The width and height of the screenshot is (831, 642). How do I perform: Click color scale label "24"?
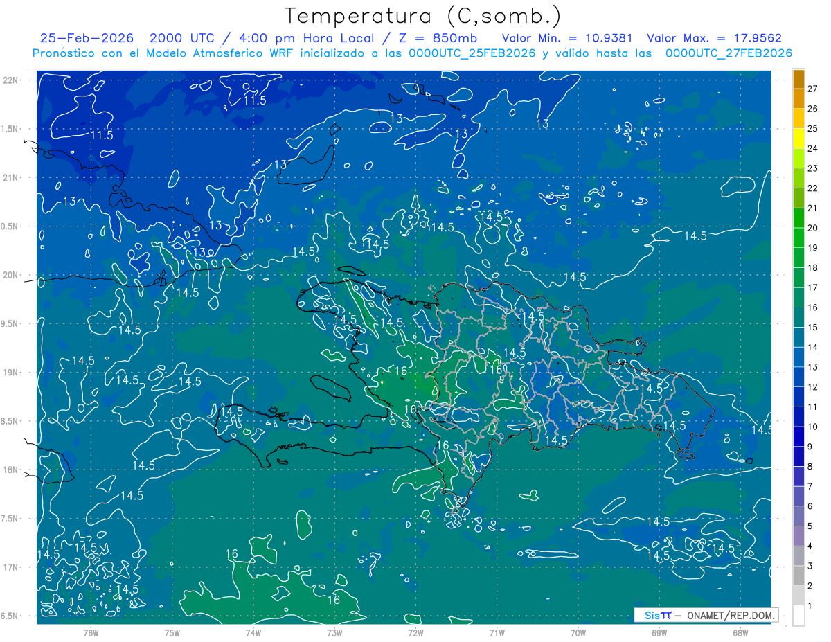tap(813, 148)
